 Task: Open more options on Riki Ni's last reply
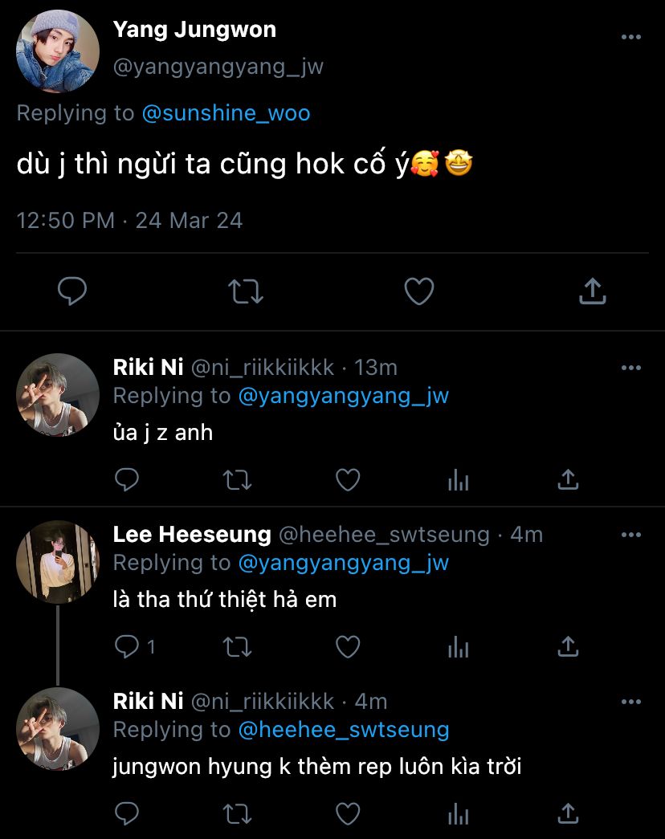click(x=631, y=702)
